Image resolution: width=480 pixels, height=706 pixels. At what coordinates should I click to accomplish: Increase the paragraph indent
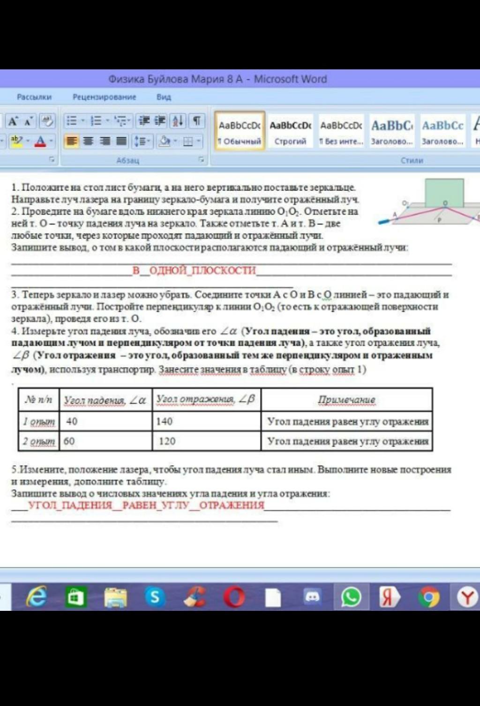(160, 121)
